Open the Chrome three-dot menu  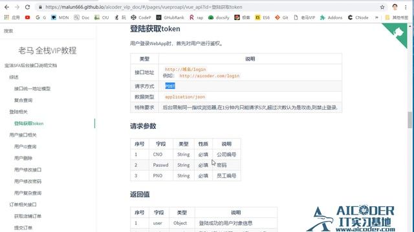406,7
